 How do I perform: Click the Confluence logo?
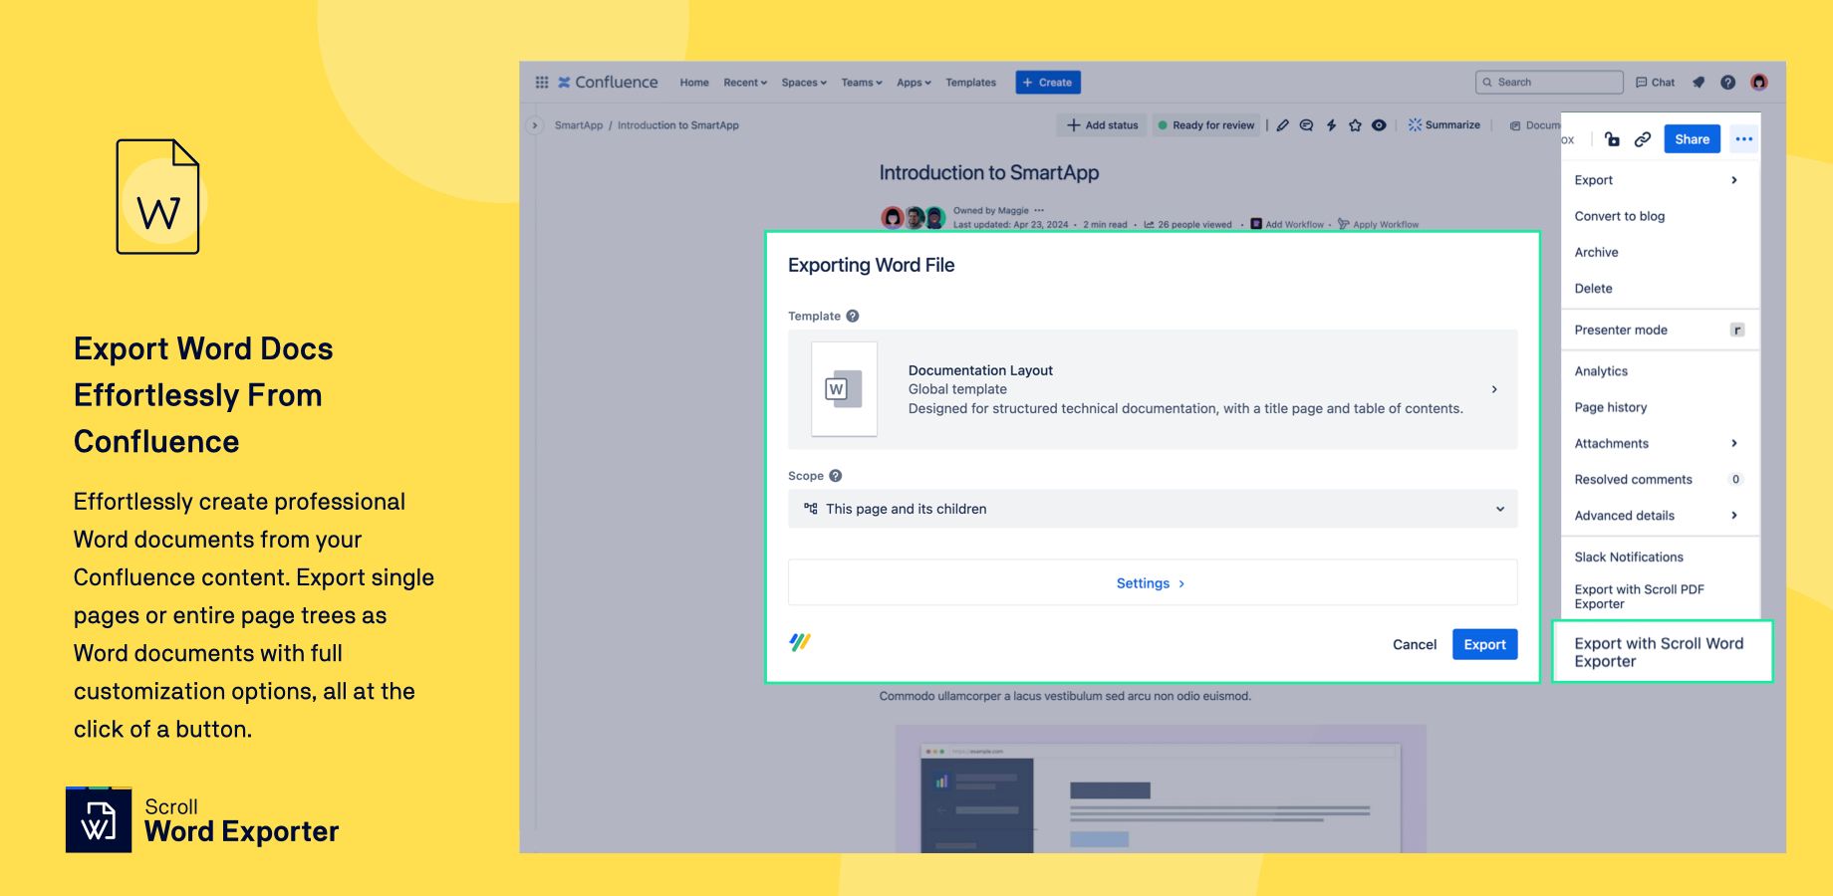[x=608, y=83]
